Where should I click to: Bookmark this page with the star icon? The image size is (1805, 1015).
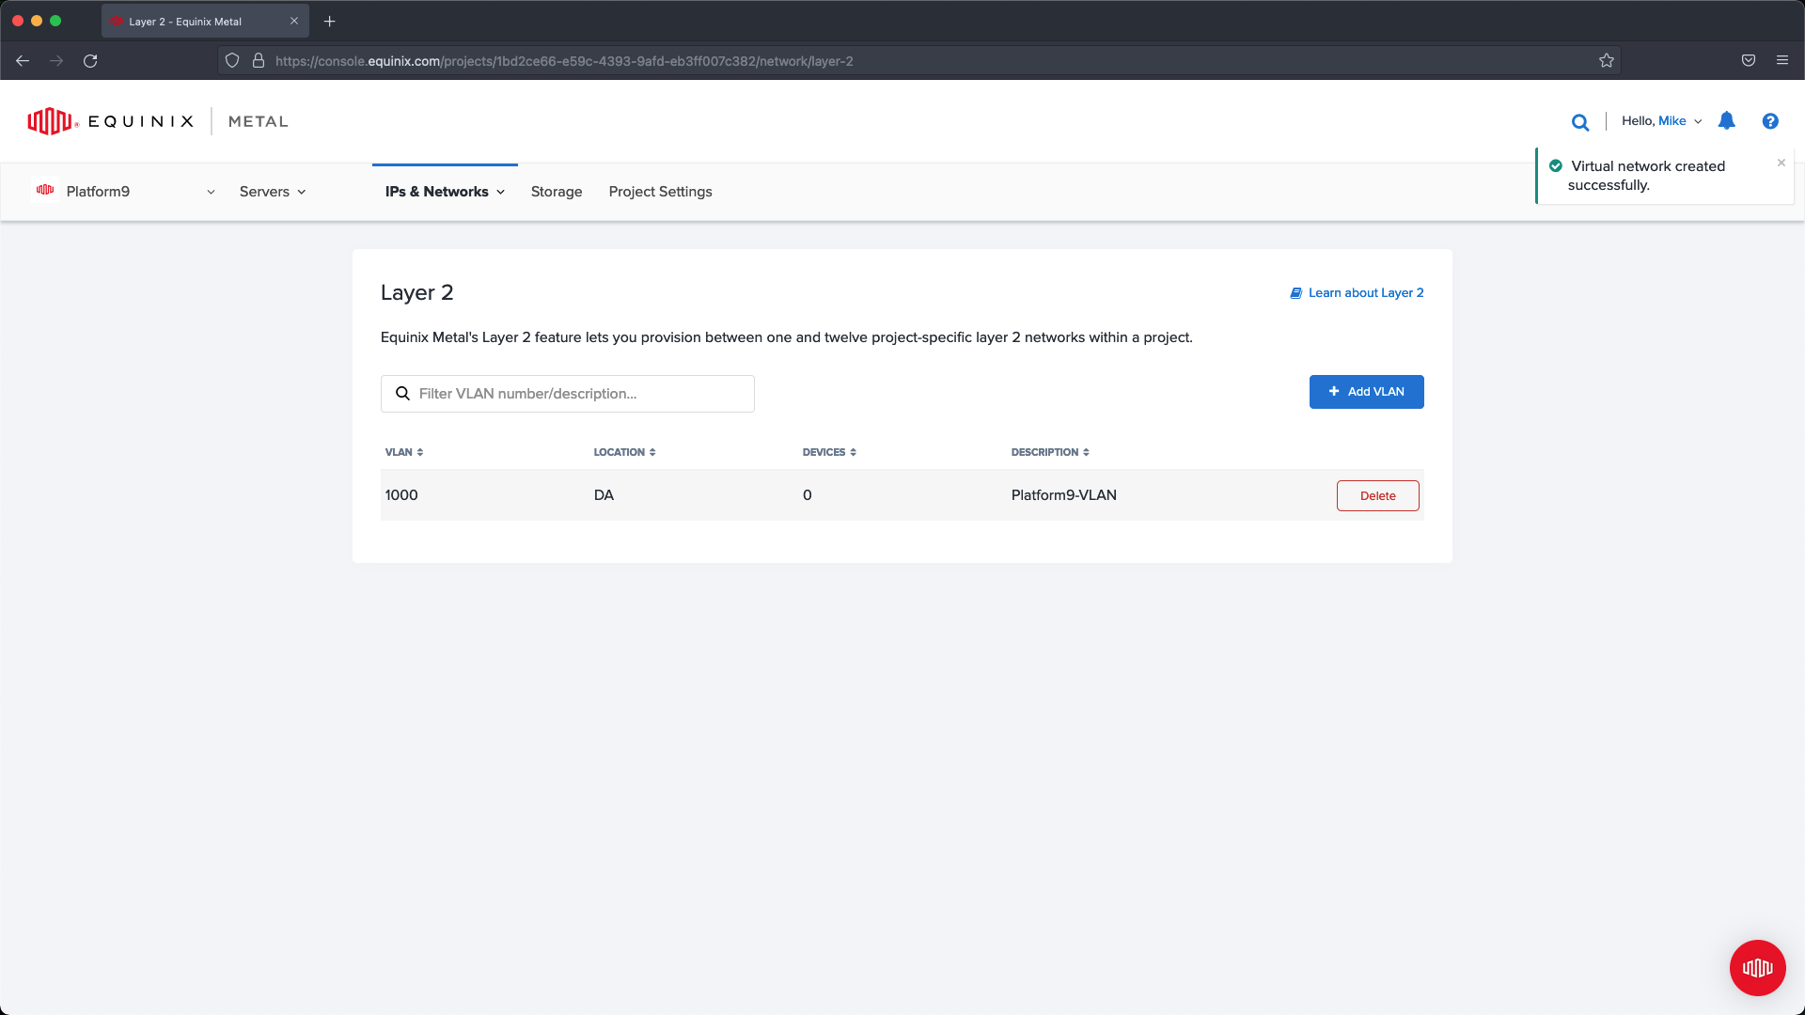coord(1607,61)
